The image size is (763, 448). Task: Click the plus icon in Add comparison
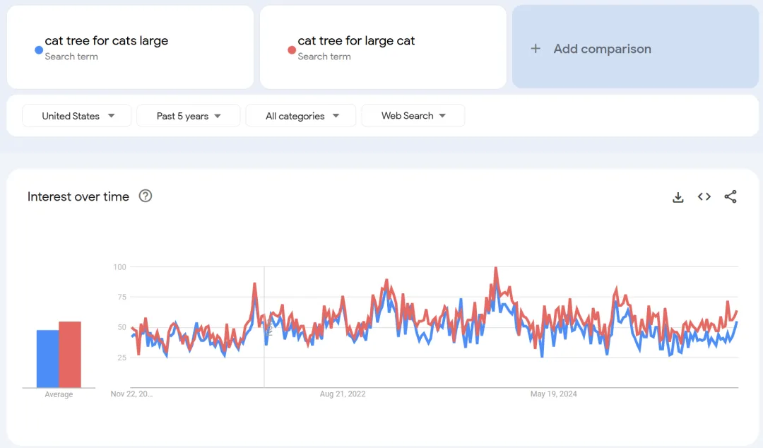pyautogui.click(x=536, y=49)
